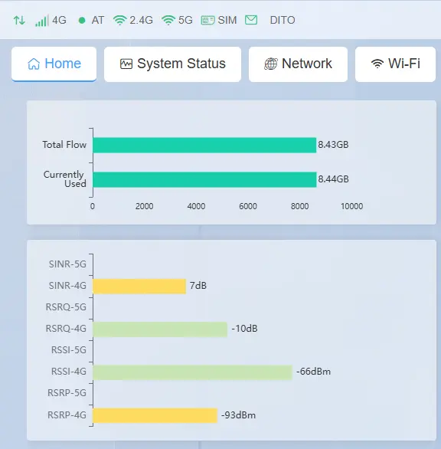Open the System Status tab

point(172,64)
